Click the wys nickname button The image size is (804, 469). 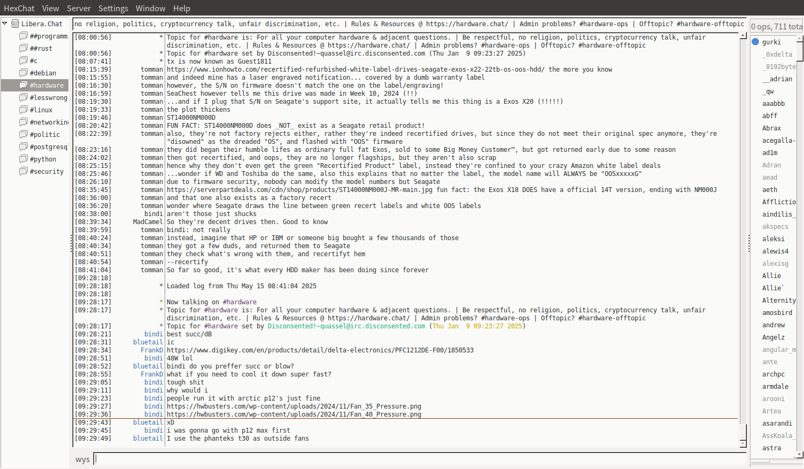tap(82, 459)
